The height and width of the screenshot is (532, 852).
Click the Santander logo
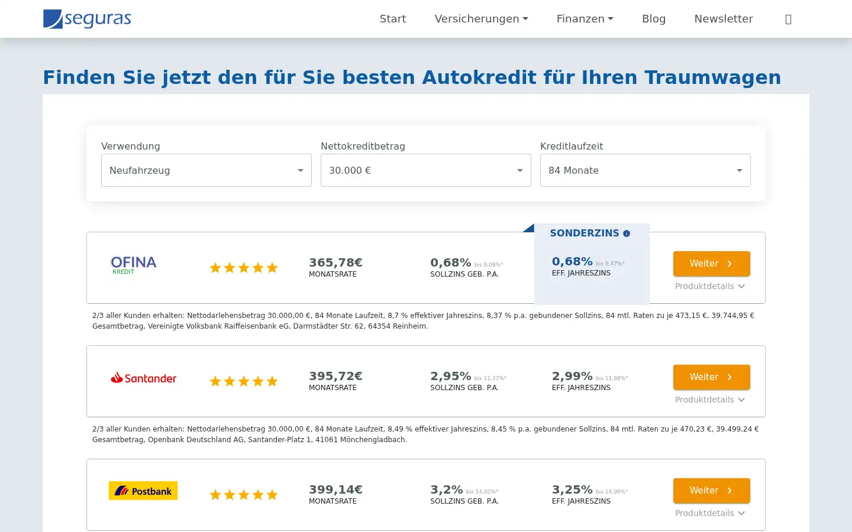(x=143, y=378)
